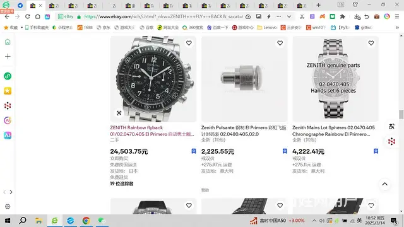Open WeChat from the taskbar
Viewport: 404px width, 227px height.
point(102,221)
